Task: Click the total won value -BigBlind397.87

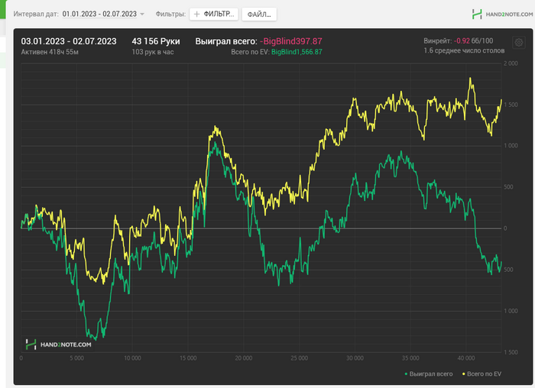Action: 290,41
